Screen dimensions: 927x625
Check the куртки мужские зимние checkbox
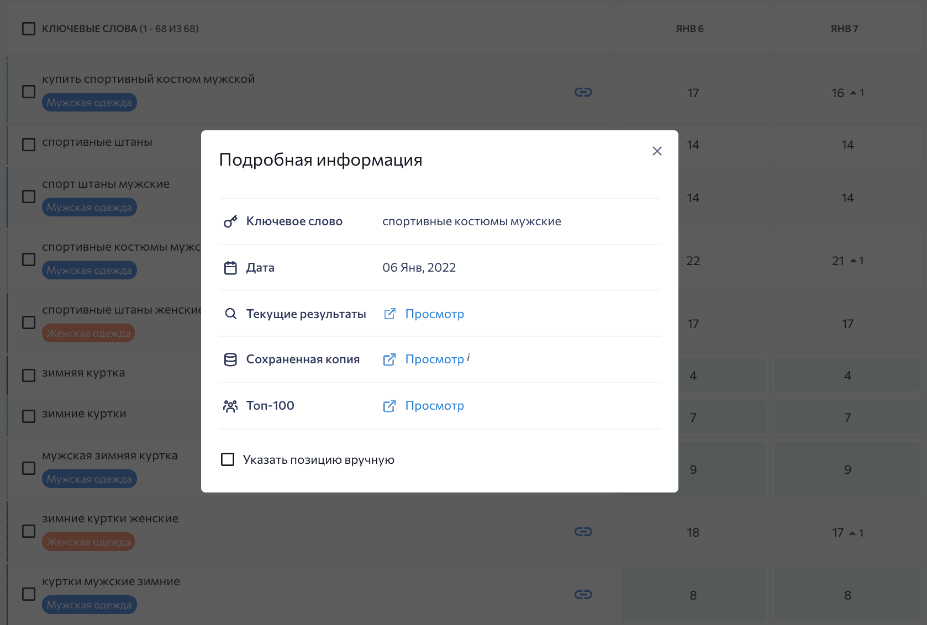(29, 594)
